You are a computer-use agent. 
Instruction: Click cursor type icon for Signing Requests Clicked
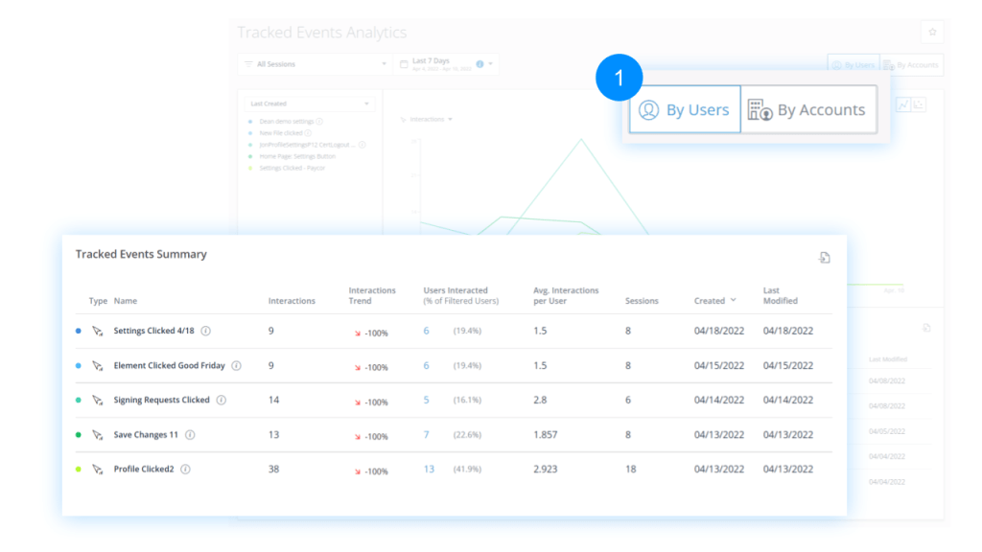pyautogui.click(x=97, y=401)
